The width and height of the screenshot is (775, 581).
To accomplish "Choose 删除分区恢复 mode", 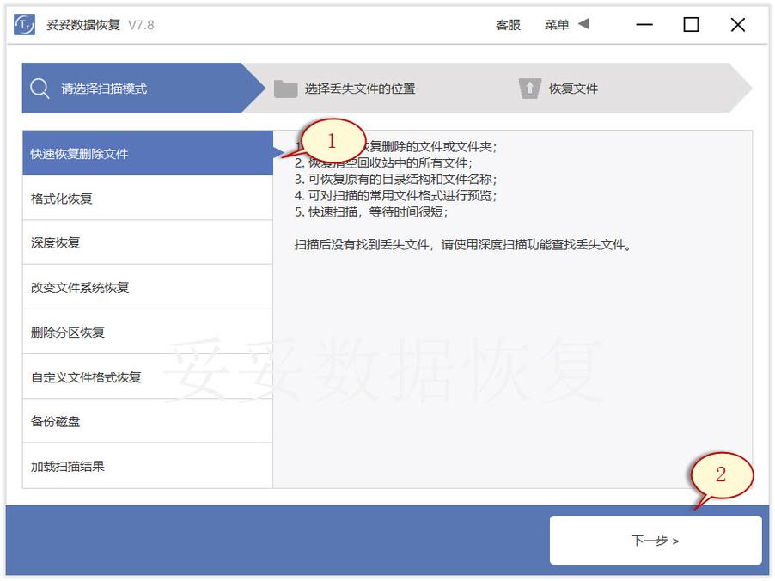I will [x=148, y=333].
